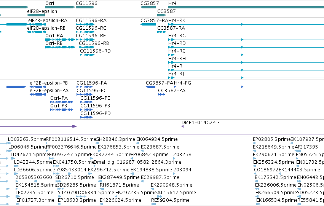Select EST RE59204.5prime

(x=170, y=201)
